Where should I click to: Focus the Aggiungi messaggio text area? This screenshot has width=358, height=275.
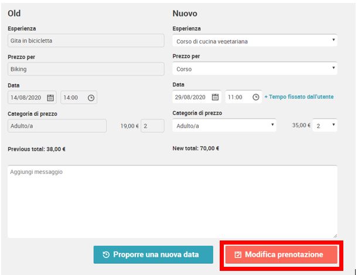172,202
